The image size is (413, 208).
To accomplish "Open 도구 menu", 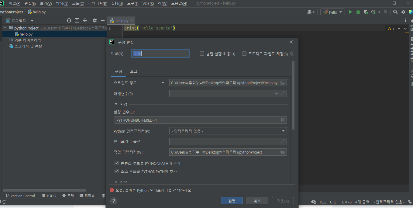I will click(133, 3).
